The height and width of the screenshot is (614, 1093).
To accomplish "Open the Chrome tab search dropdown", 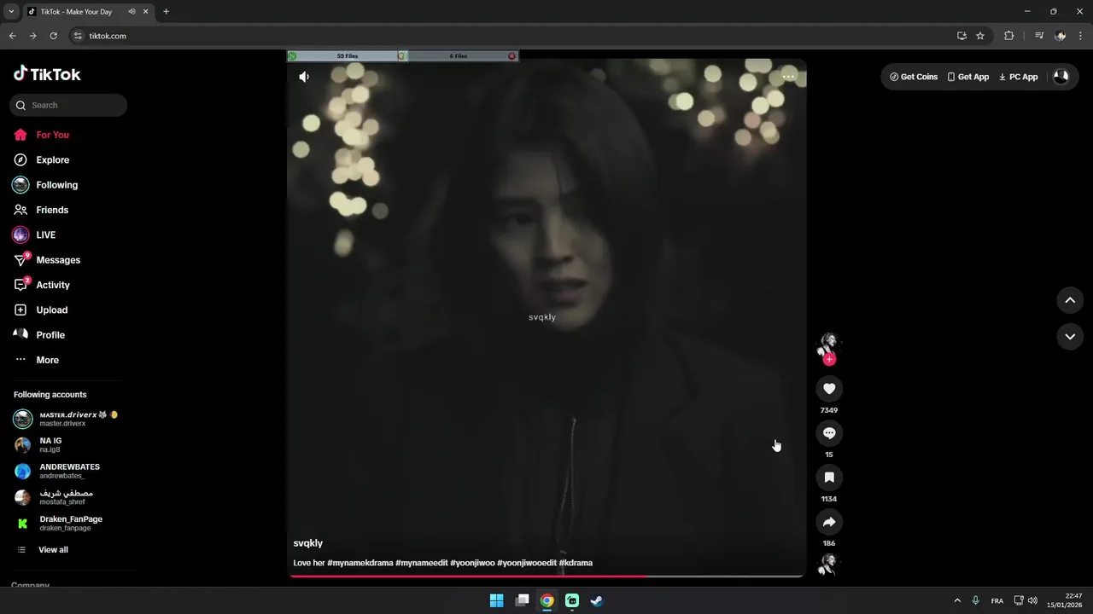I will click(10, 12).
